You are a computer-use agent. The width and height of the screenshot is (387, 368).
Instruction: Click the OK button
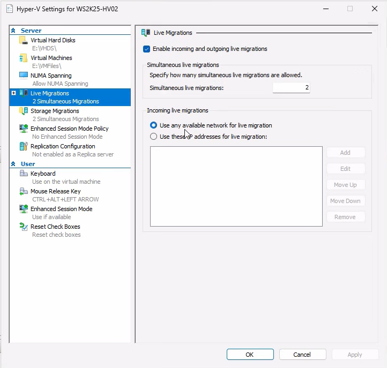pos(250,355)
